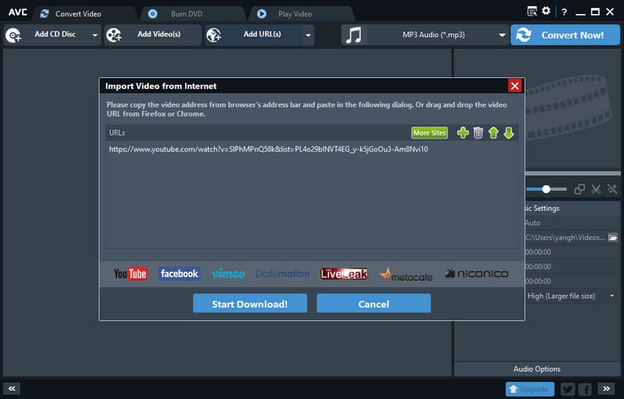
Task: Add a new URL with green plus icon
Action: (x=463, y=132)
